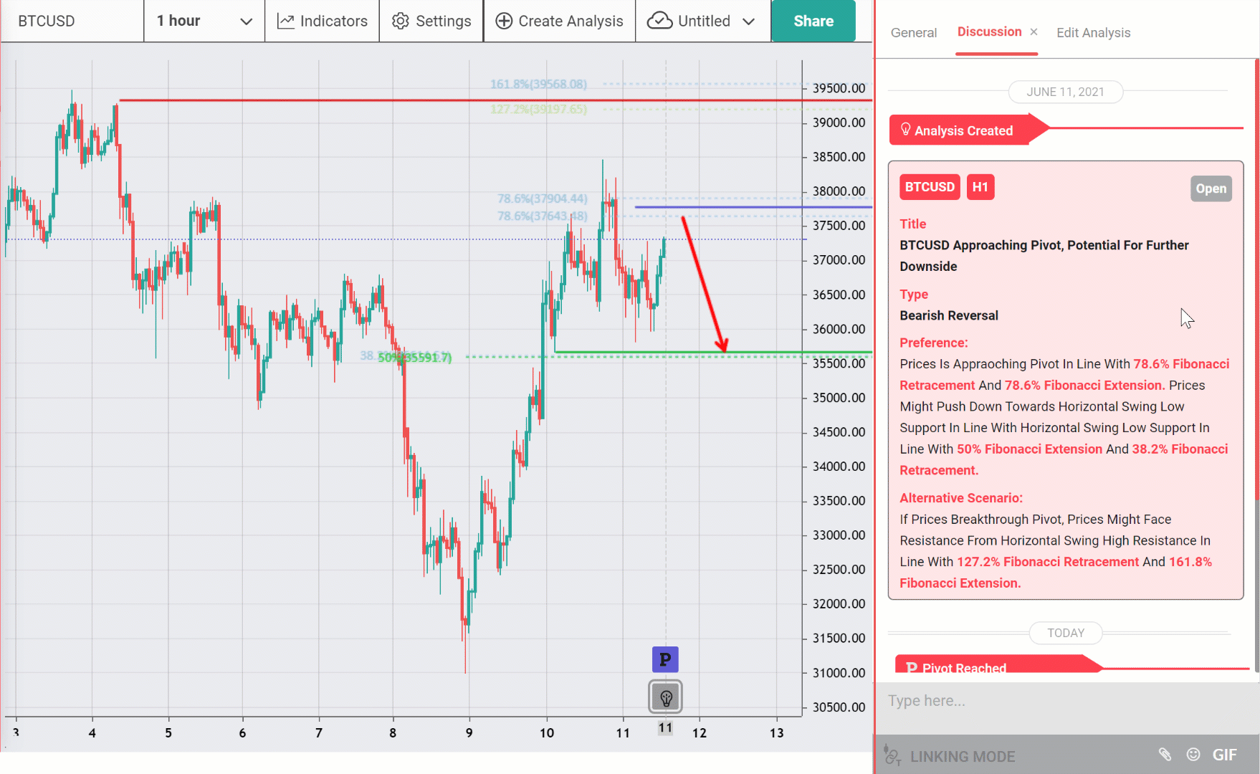Screen dimensions: 1260x774
Task: Open the Indicators menu
Action: tap(323, 21)
